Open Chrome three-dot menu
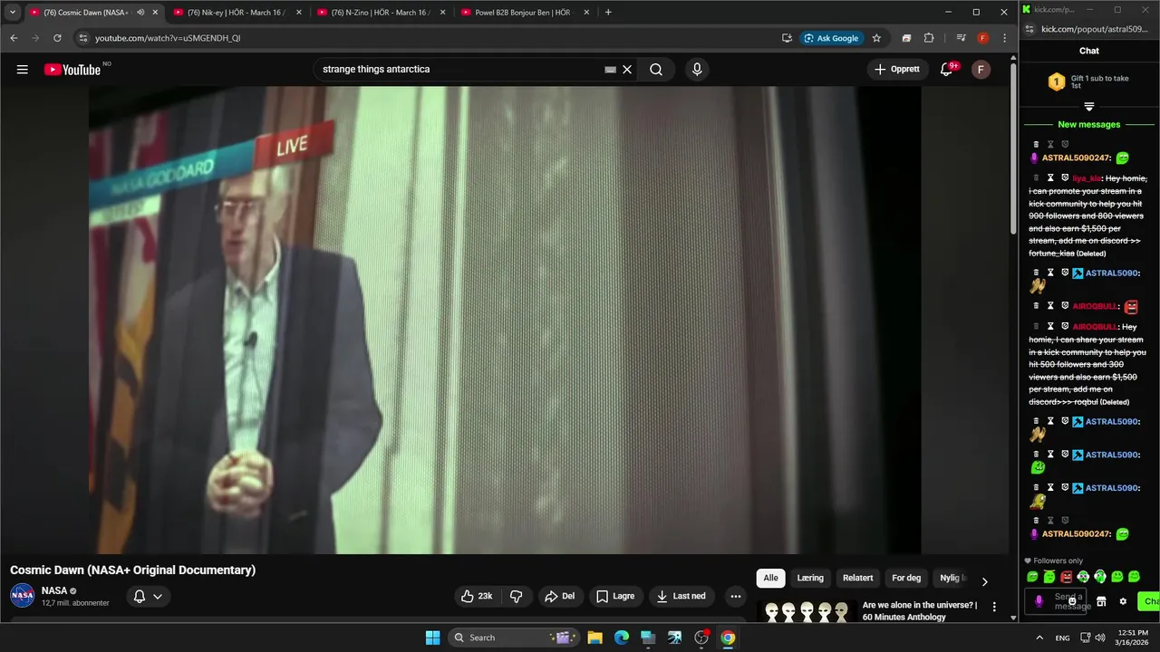This screenshot has height=652, width=1160. pos(1004,38)
